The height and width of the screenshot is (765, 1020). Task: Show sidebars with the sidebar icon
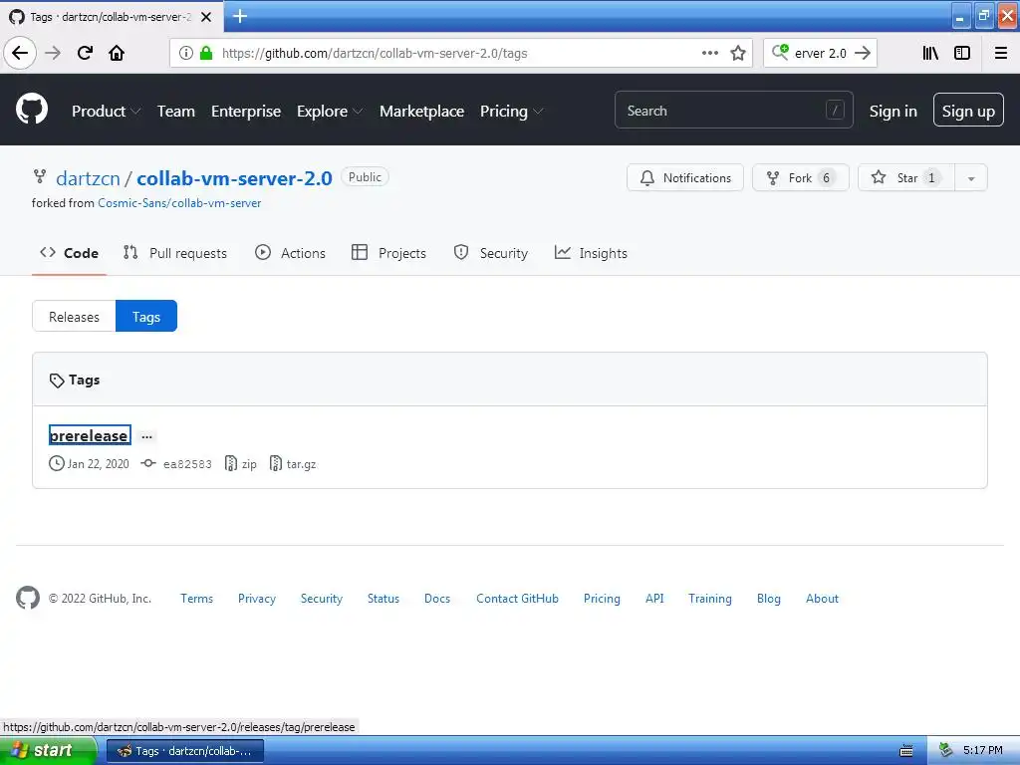(x=962, y=53)
